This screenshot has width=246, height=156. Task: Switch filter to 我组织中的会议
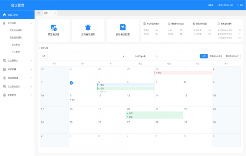pos(232,56)
